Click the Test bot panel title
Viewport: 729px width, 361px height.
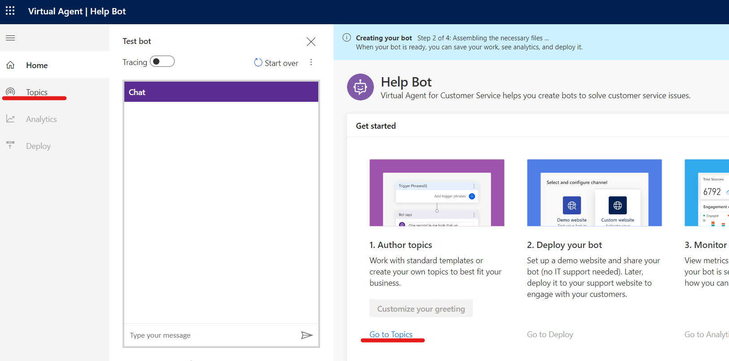click(x=137, y=41)
